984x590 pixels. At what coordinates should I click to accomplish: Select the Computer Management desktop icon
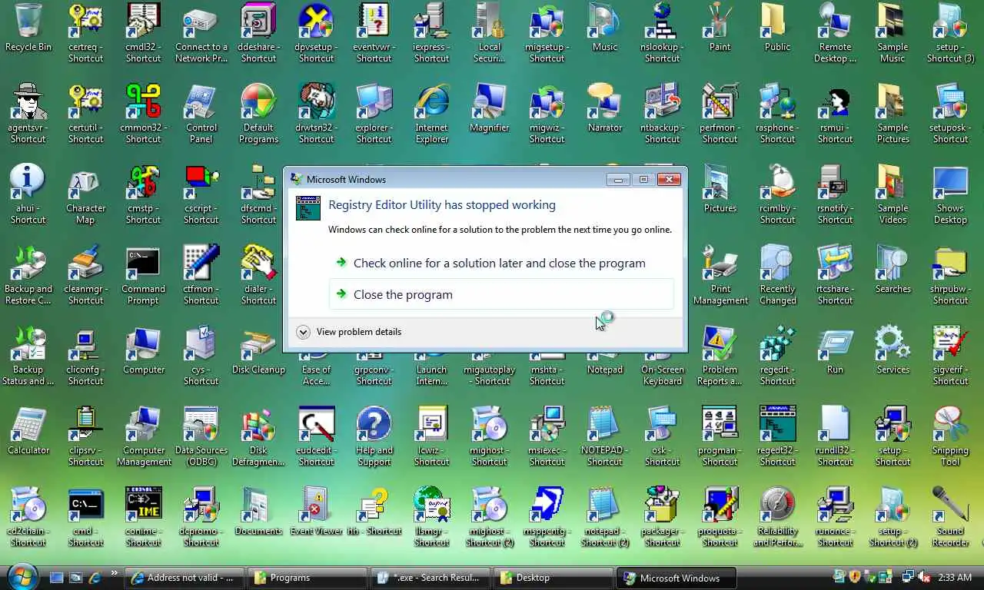[x=144, y=436]
